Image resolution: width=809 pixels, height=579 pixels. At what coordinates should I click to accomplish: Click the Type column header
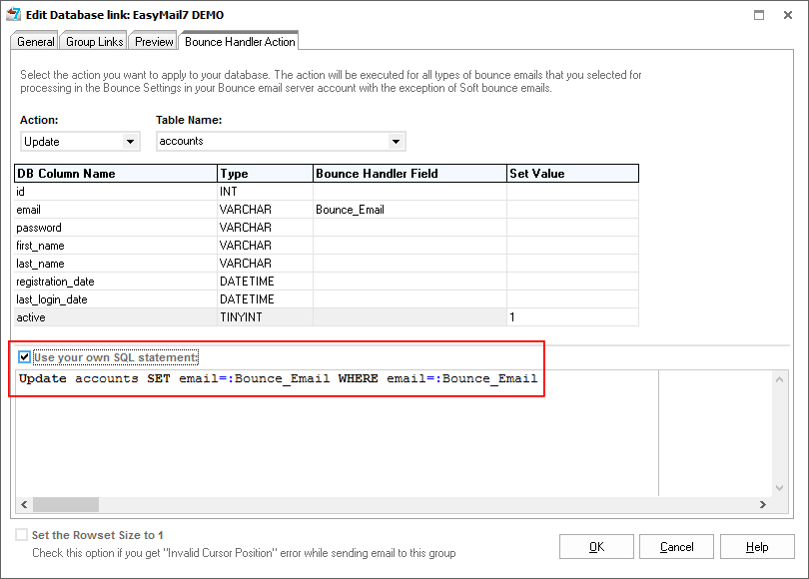[266, 174]
